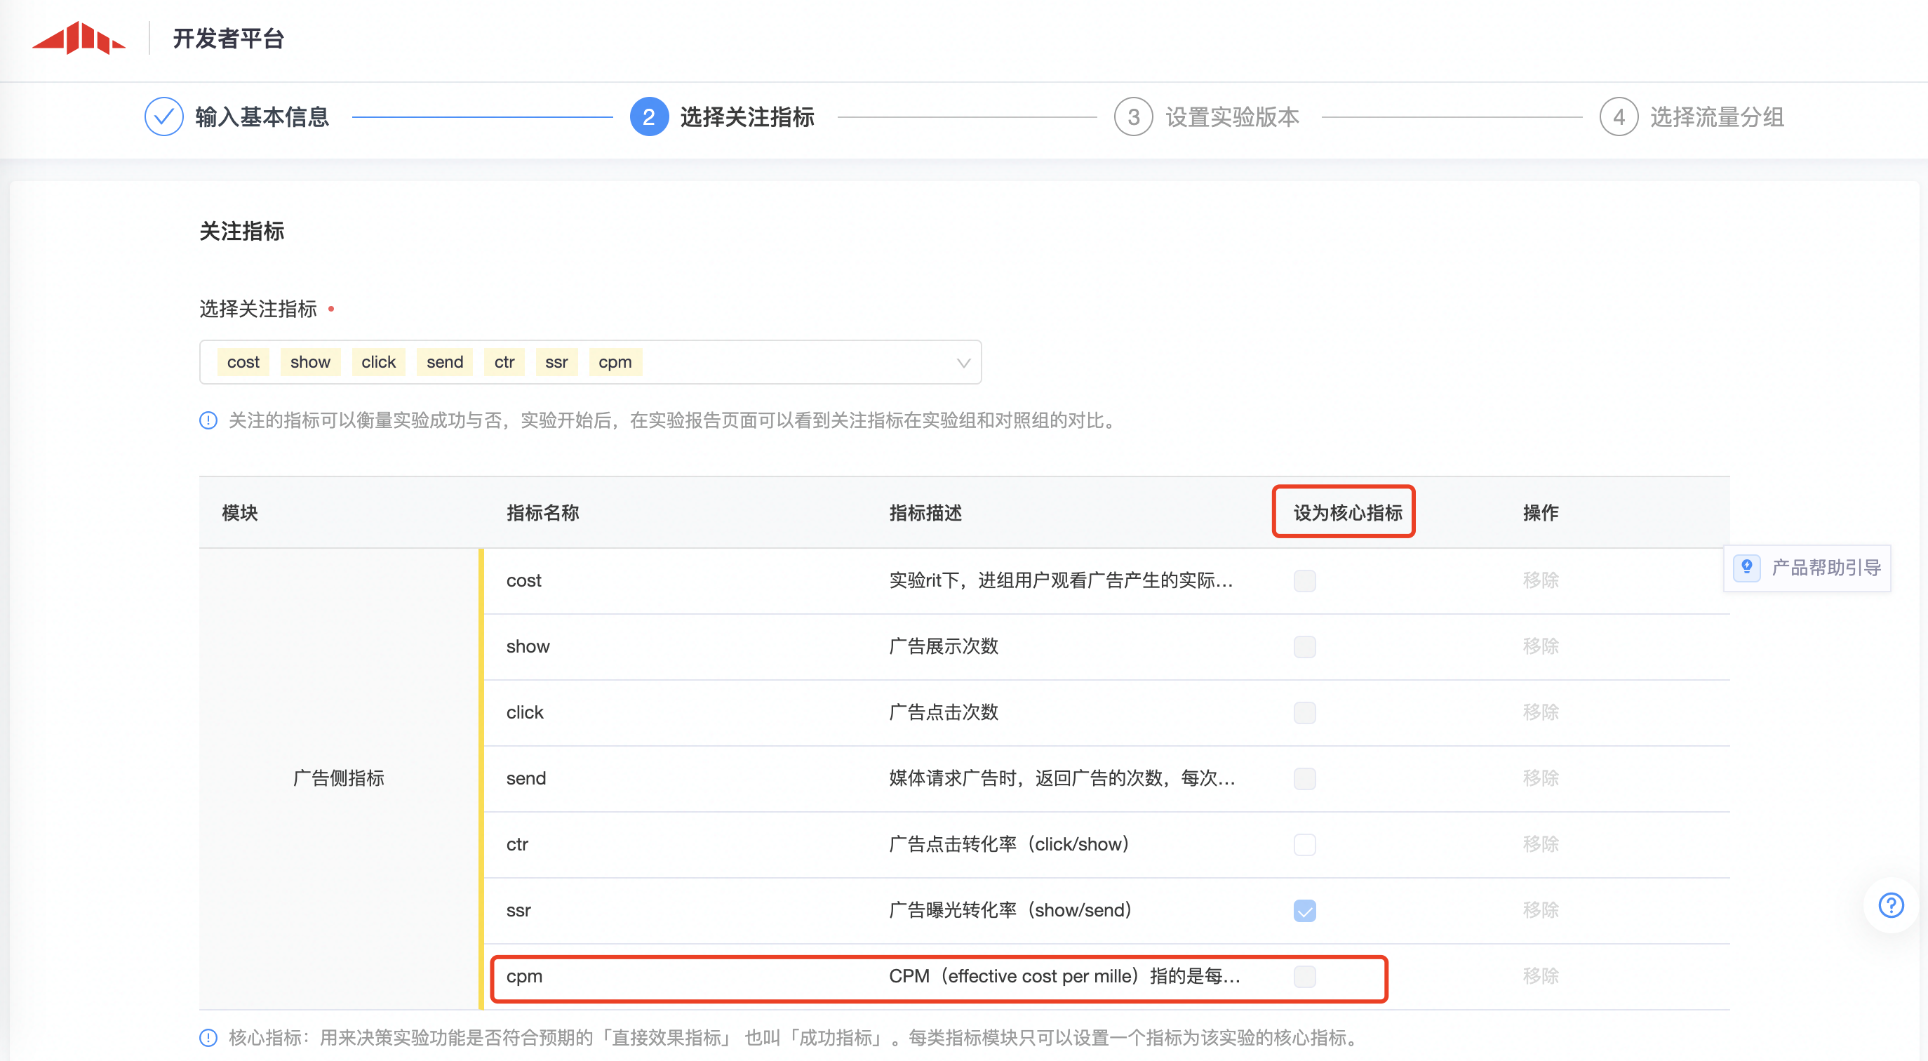Click the cpm tag in selector
This screenshot has height=1061, width=1928.
click(x=615, y=362)
